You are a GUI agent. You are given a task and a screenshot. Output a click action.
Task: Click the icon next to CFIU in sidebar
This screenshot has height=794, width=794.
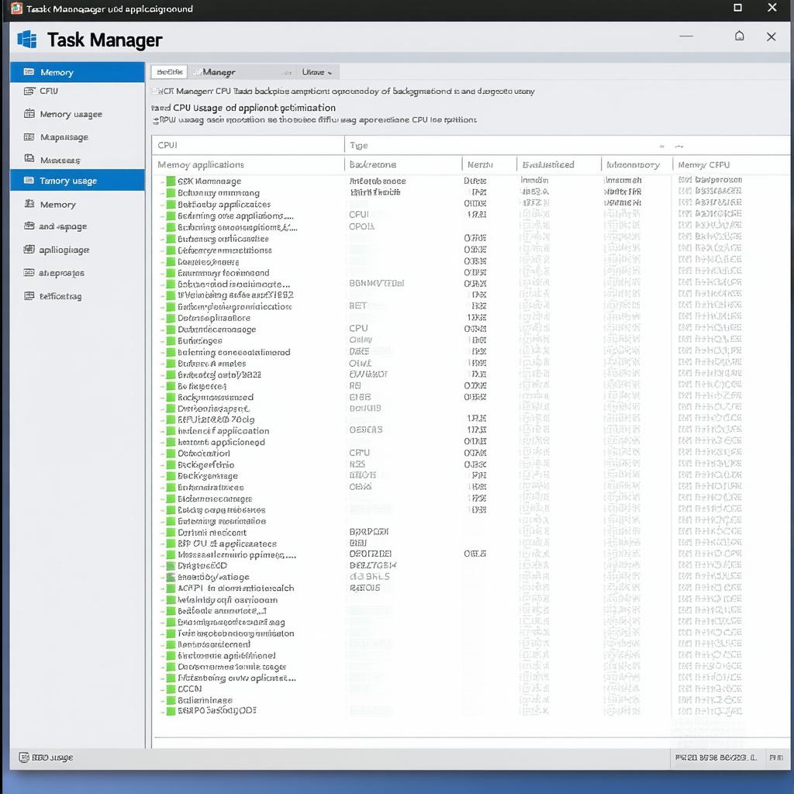point(29,91)
